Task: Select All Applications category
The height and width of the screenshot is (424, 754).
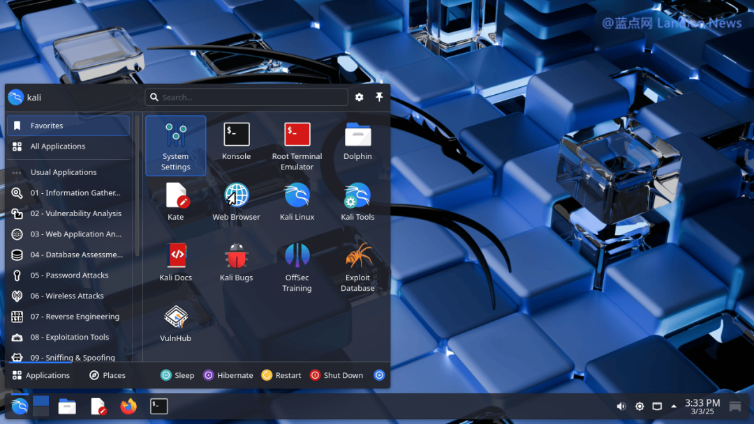Action: (x=68, y=146)
